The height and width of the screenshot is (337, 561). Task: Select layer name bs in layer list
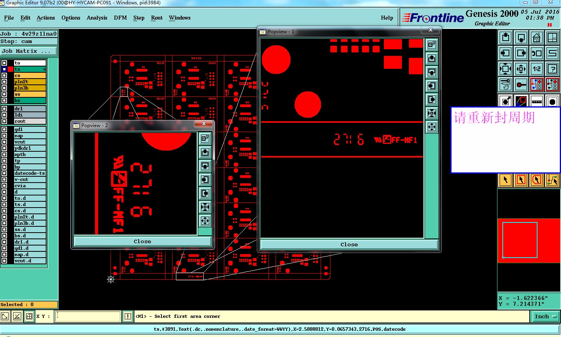pyautogui.click(x=30, y=100)
